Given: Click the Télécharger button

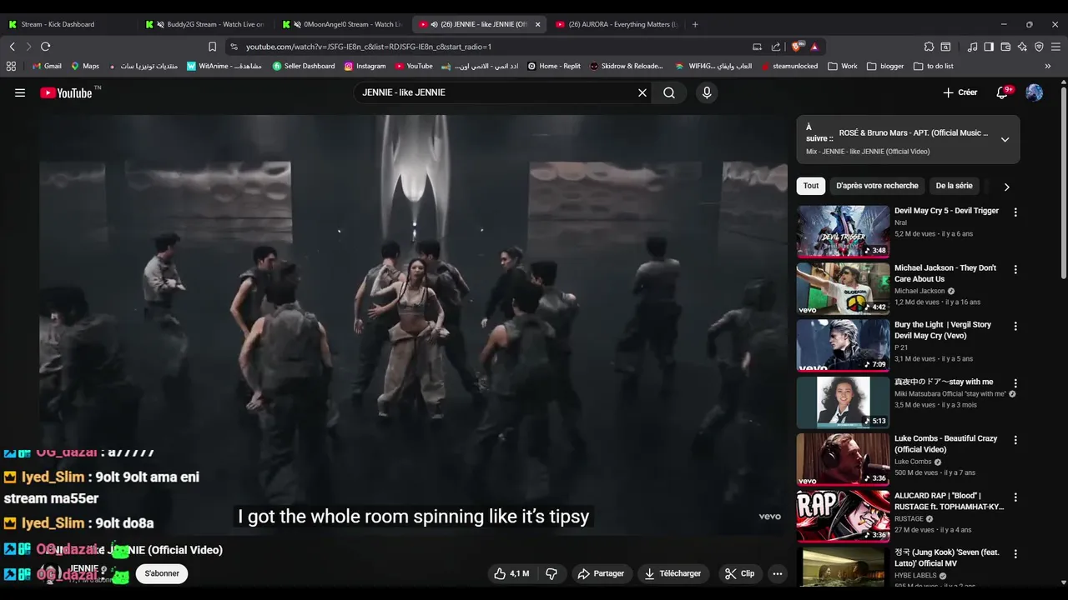Looking at the screenshot, I should click(x=672, y=573).
